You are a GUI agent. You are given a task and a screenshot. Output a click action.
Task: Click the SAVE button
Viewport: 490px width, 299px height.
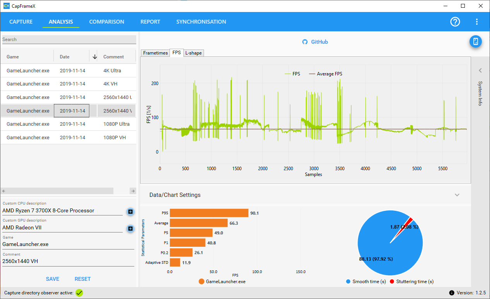coord(53,279)
